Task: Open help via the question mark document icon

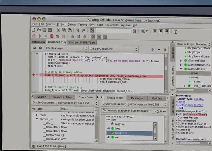Action: pyautogui.click(x=175, y=32)
